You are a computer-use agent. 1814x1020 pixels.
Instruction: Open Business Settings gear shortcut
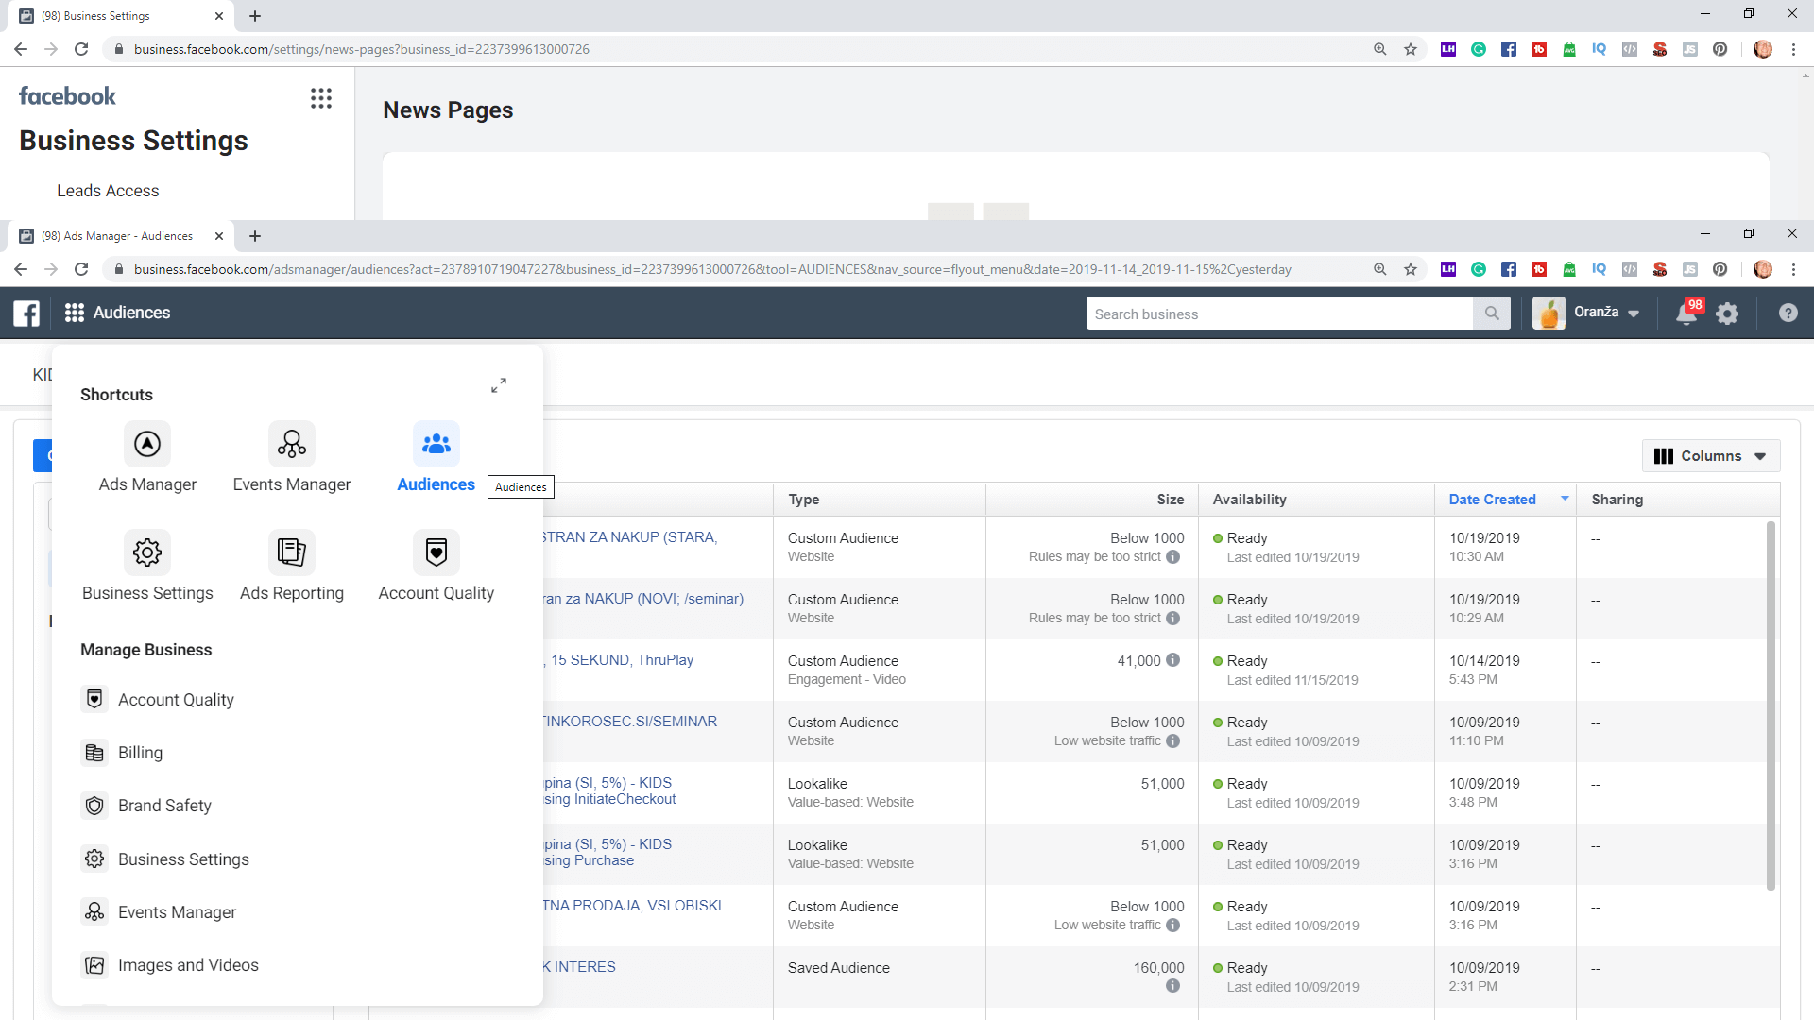click(x=147, y=552)
